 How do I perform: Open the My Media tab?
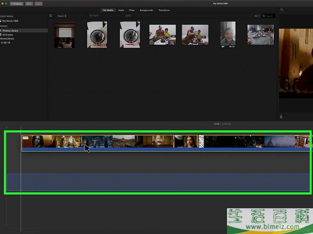(x=108, y=10)
